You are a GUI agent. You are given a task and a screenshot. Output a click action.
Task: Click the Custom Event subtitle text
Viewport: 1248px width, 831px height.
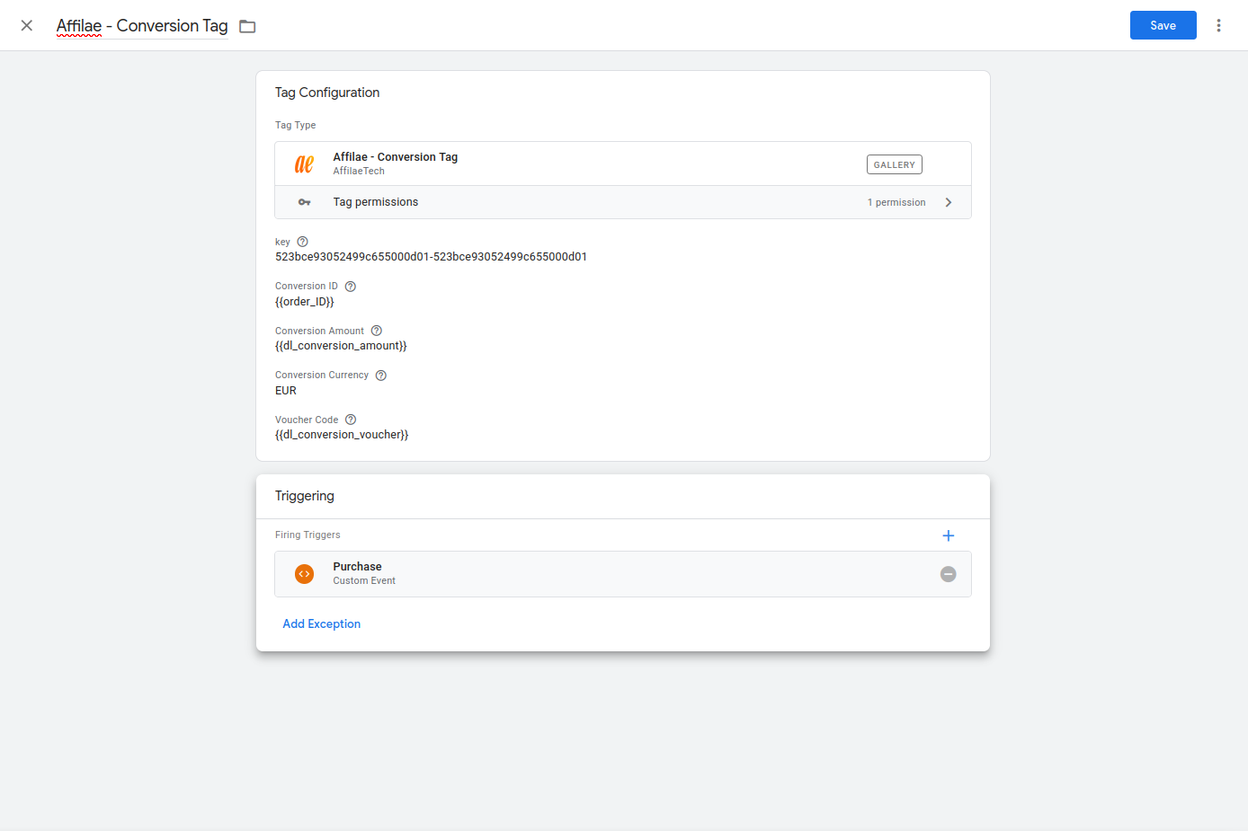(364, 580)
